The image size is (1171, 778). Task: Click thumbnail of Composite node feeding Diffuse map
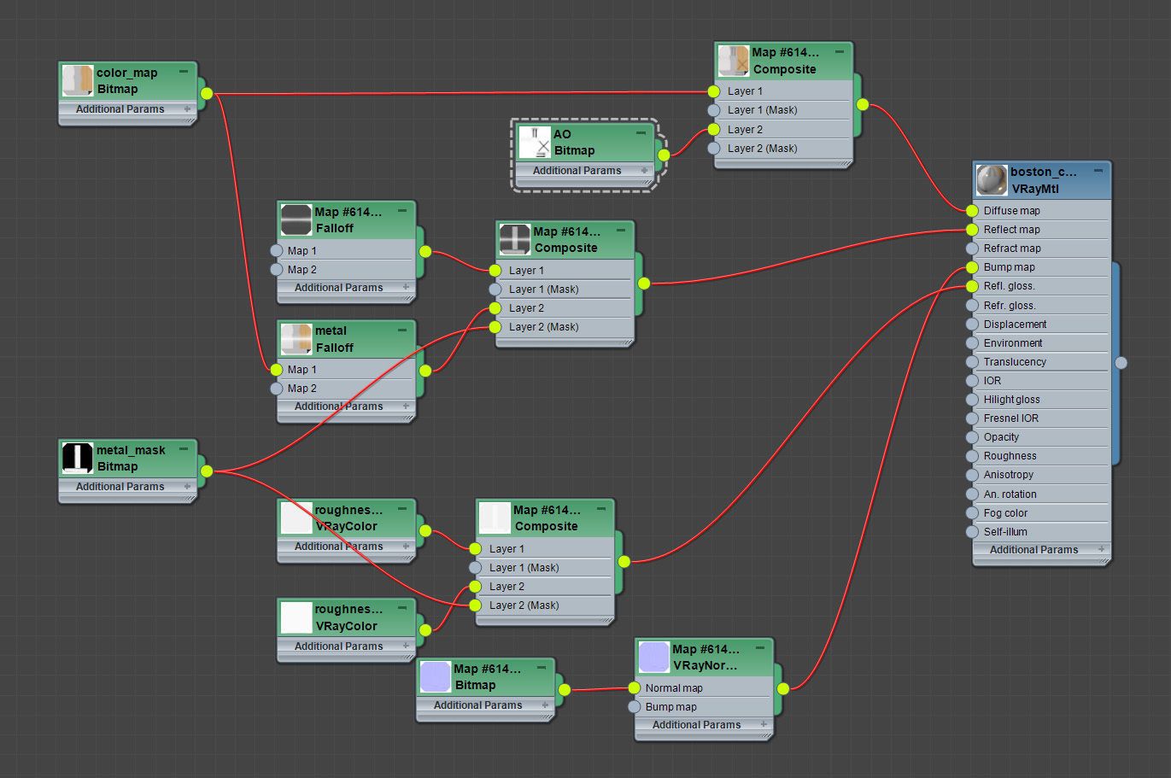[734, 61]
